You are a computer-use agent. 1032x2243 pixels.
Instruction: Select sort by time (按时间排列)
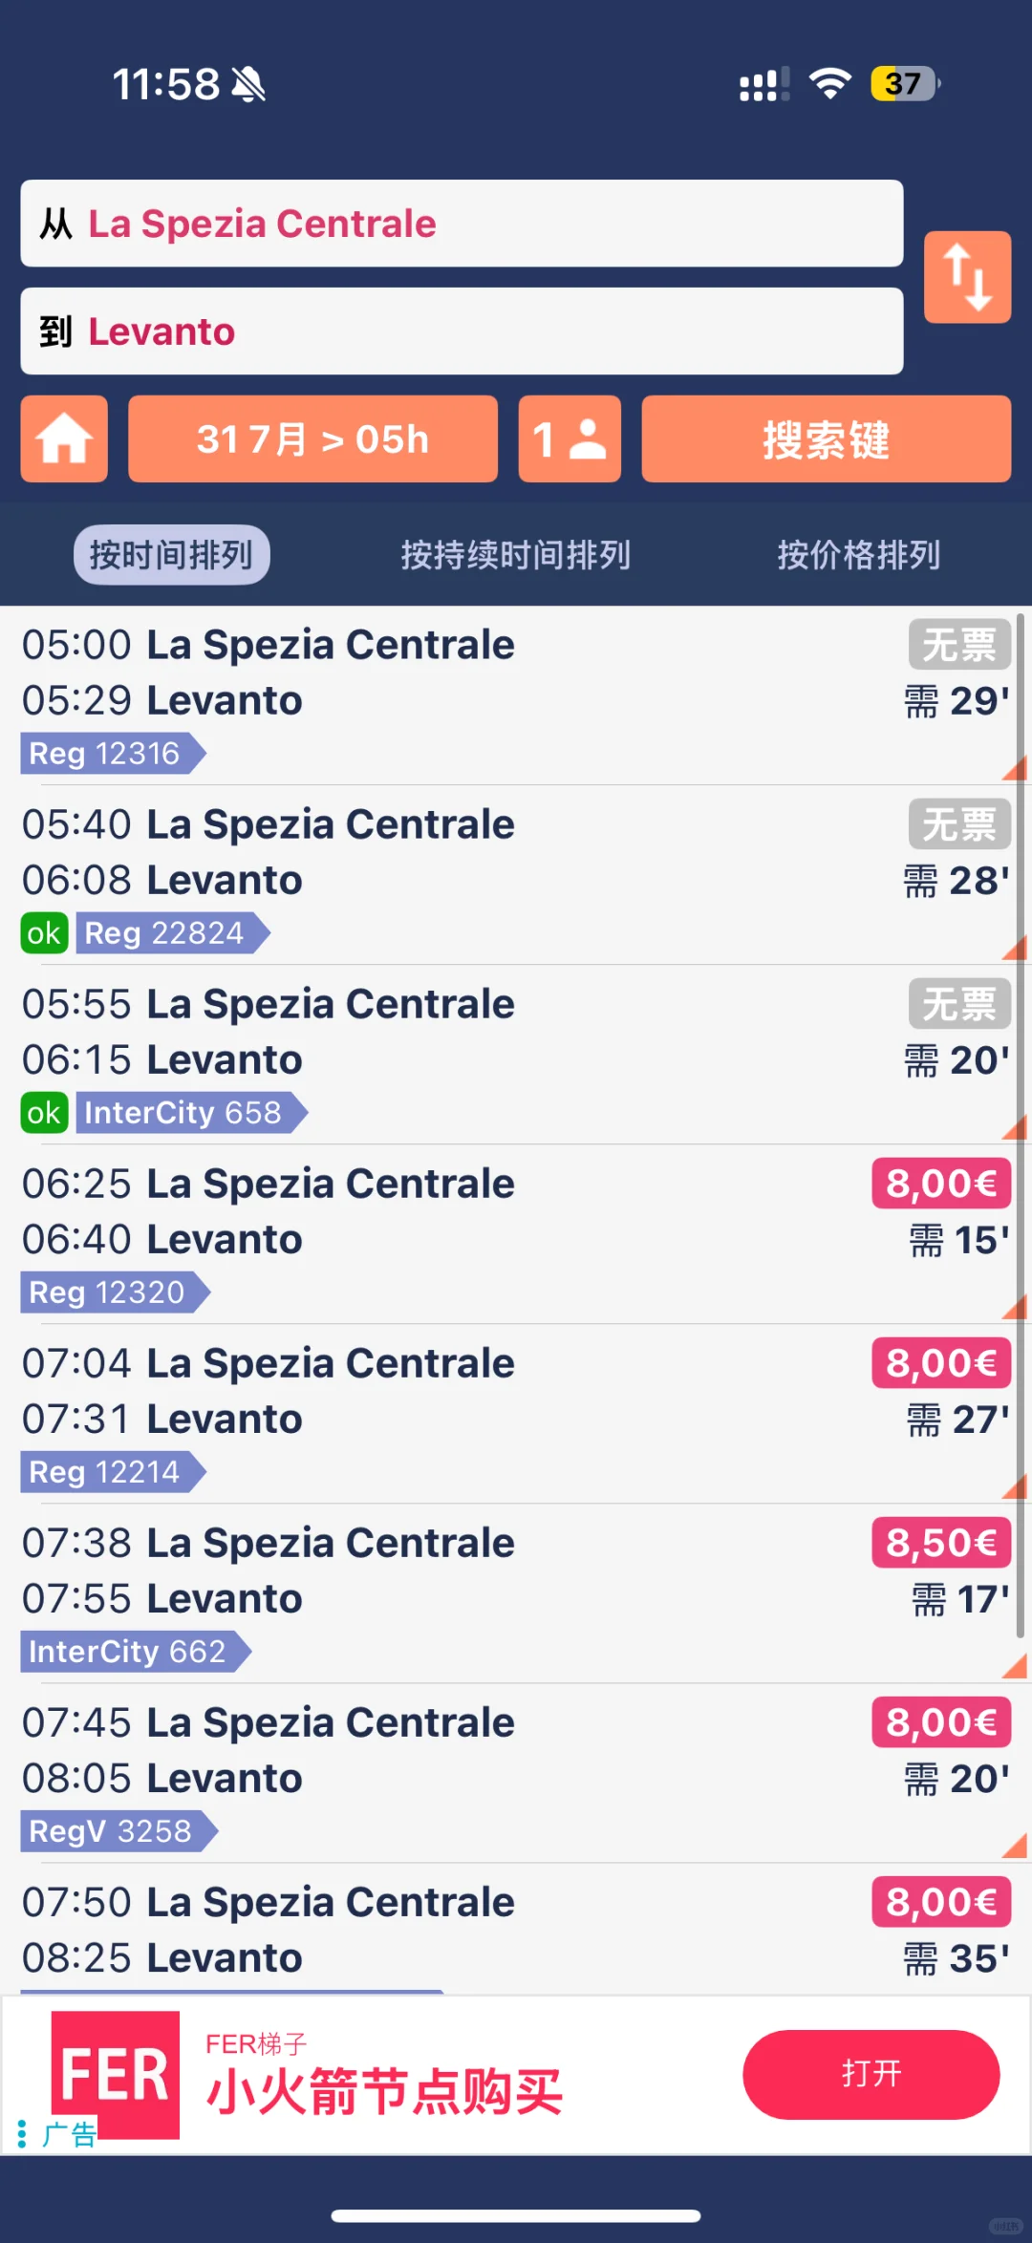coord(172,555)
